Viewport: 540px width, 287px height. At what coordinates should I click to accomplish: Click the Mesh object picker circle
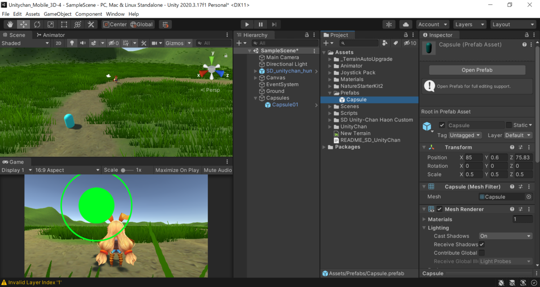529,197
